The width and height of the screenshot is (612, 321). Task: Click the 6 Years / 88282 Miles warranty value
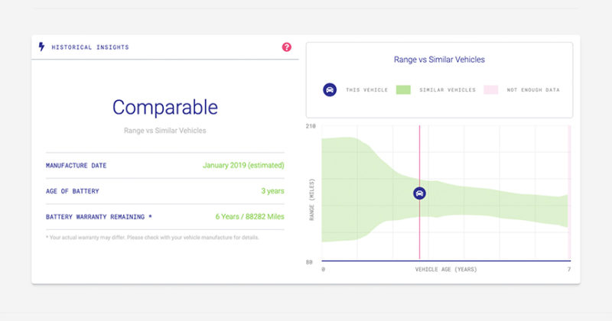(x=249, y=217)
